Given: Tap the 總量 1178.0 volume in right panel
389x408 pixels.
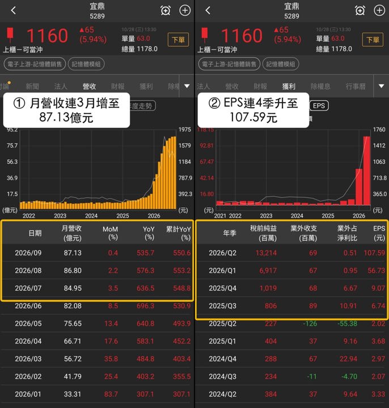Looking at the screenshot, I should tap(334, 49).
